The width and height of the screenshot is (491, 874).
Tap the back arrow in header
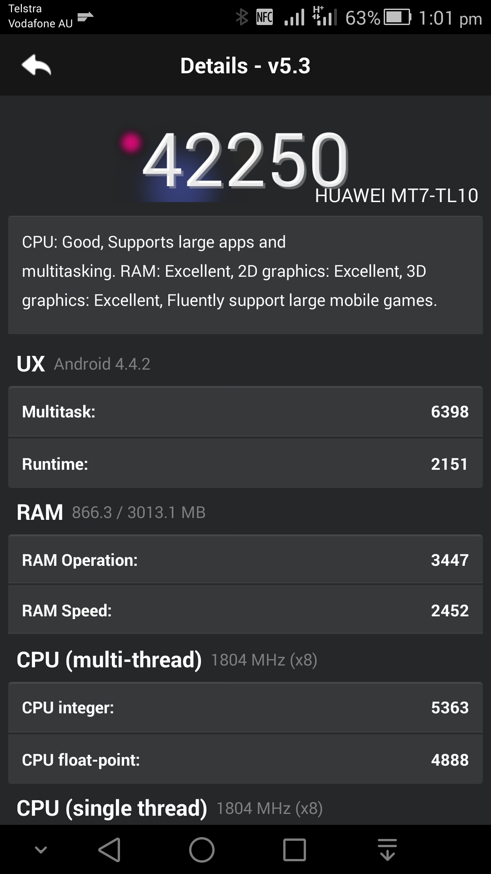pos(36,65)
